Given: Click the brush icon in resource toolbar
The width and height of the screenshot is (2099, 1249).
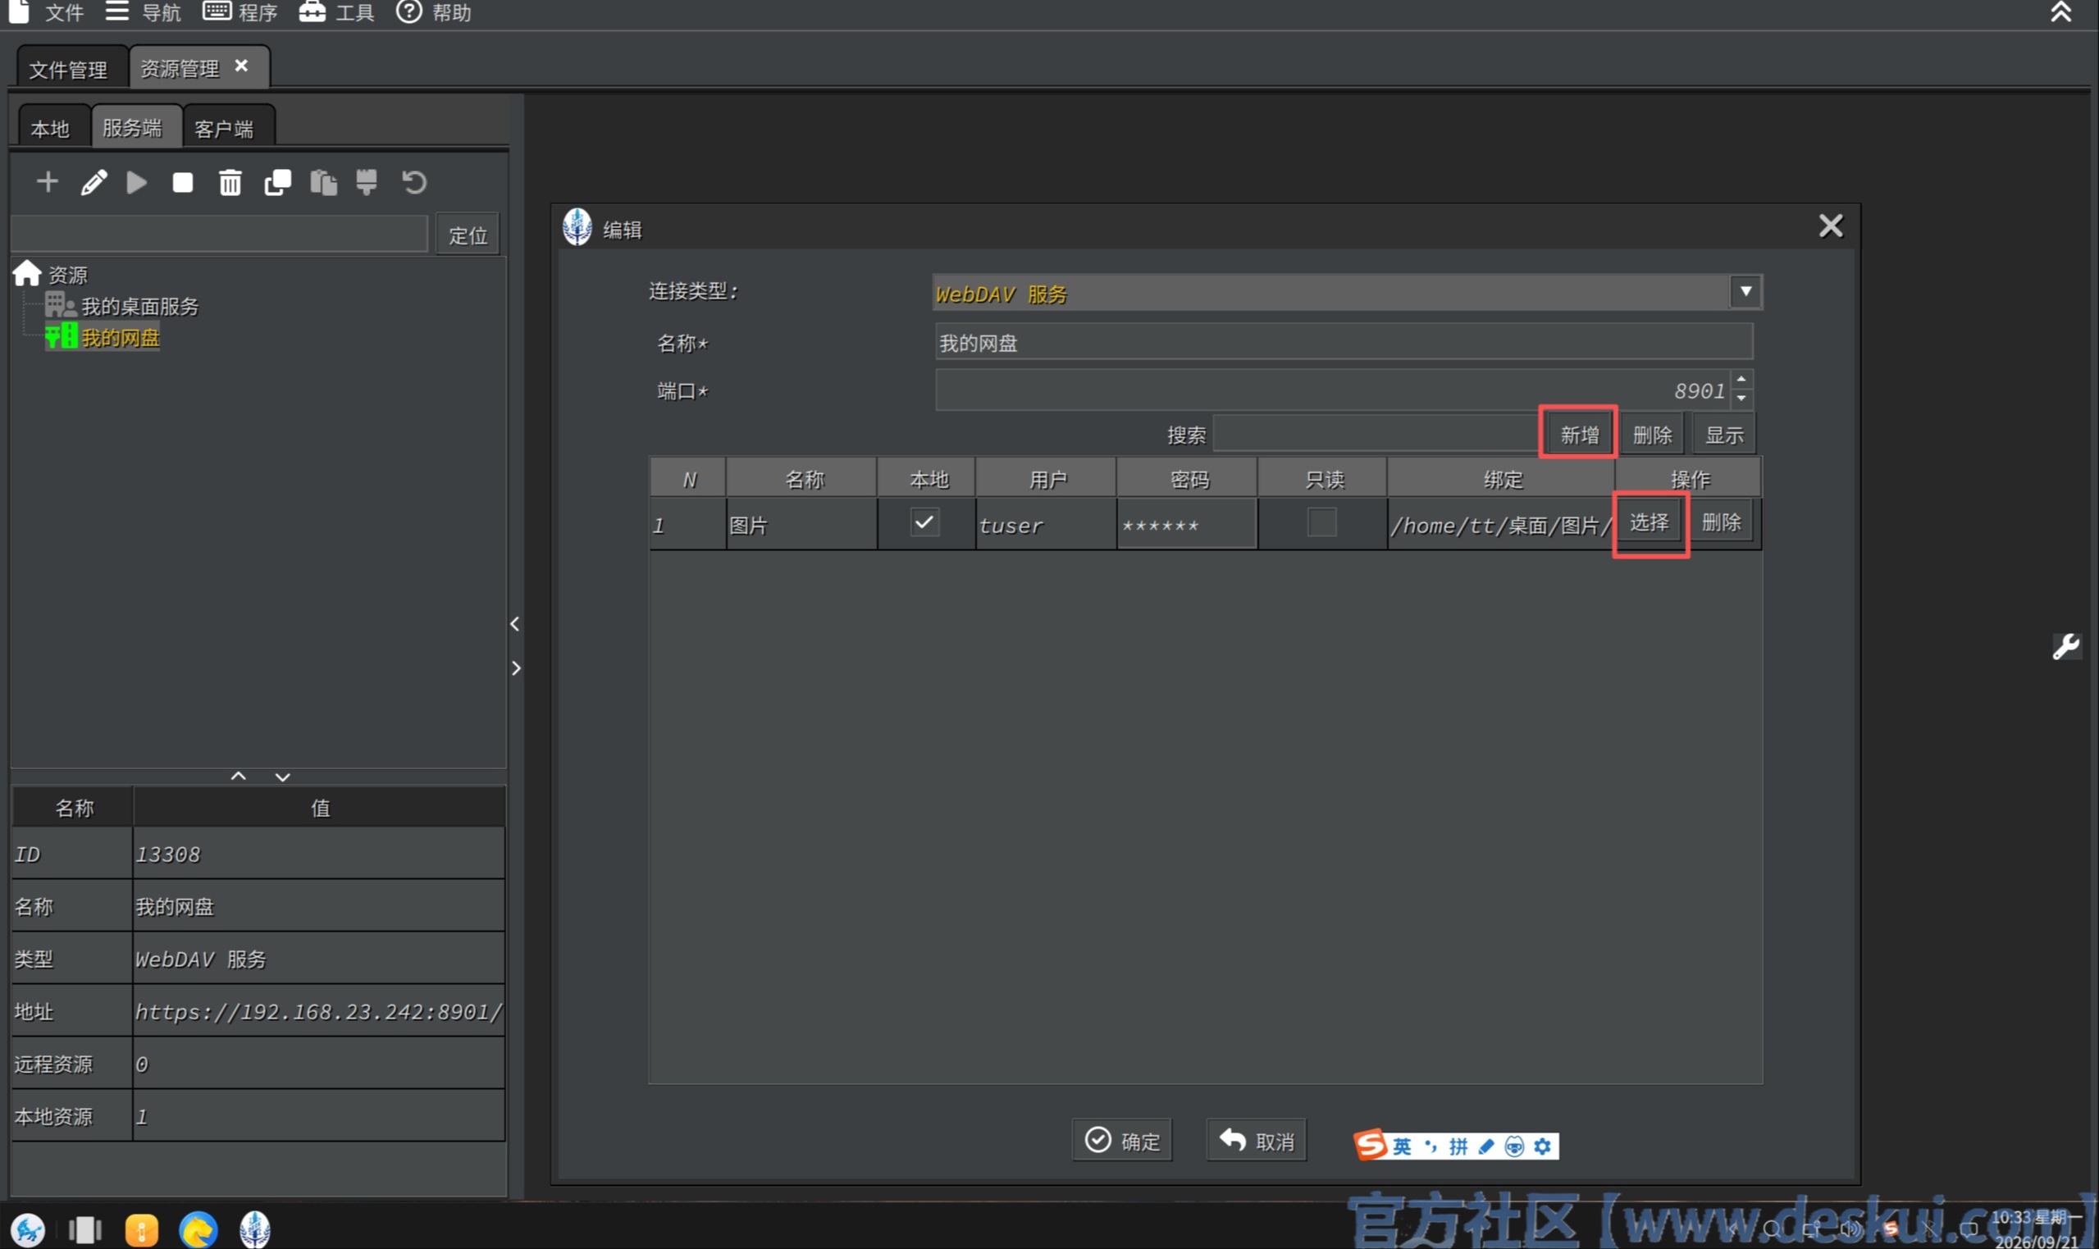Looking at the screenshot, I should 366,182.
